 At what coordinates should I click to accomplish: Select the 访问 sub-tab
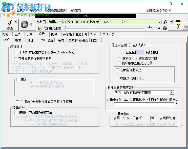click(x=8, y=40)
